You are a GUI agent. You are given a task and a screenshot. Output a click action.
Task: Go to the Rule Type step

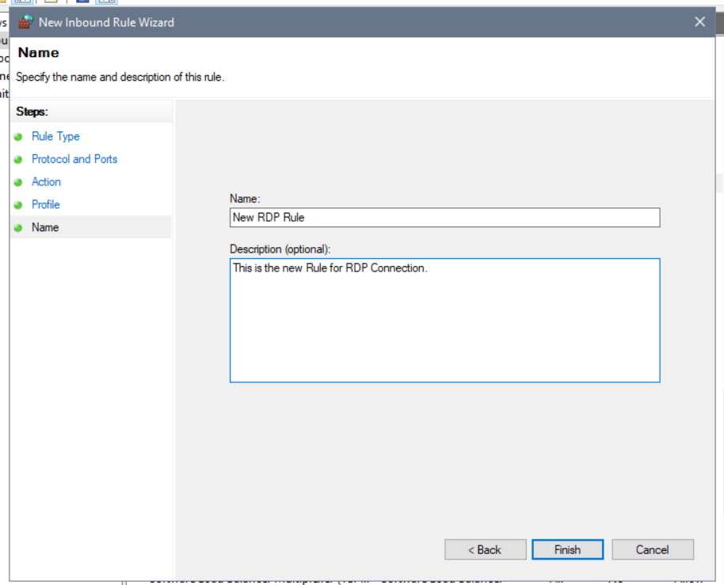coord(55,137)
